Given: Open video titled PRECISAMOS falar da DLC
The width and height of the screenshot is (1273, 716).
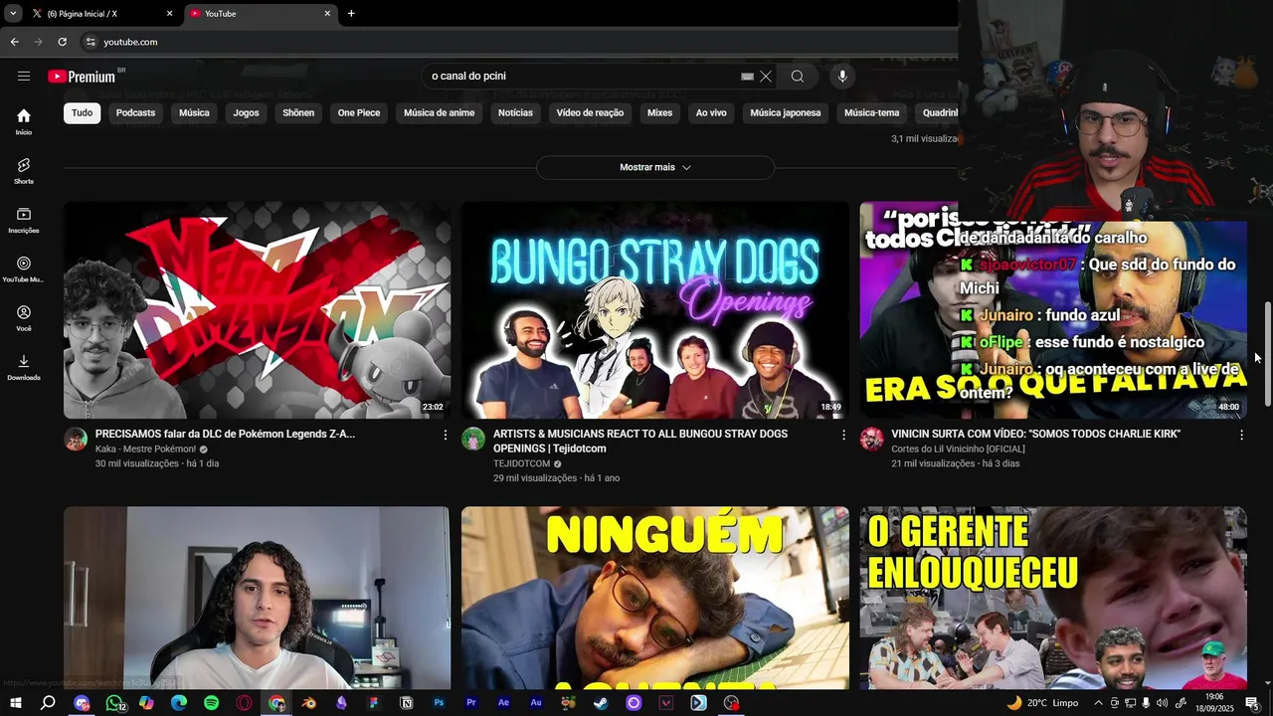Looking at the screenshot, I should [225, 434].
